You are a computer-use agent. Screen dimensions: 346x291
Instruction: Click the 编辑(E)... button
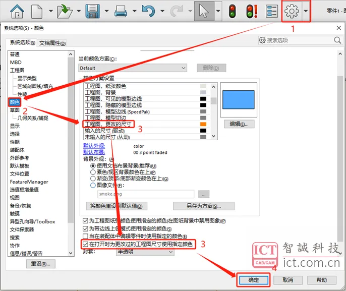(x=239, y=124)
